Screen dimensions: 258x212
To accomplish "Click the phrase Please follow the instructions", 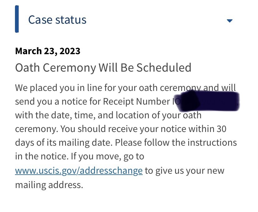I will pos(176,143).
